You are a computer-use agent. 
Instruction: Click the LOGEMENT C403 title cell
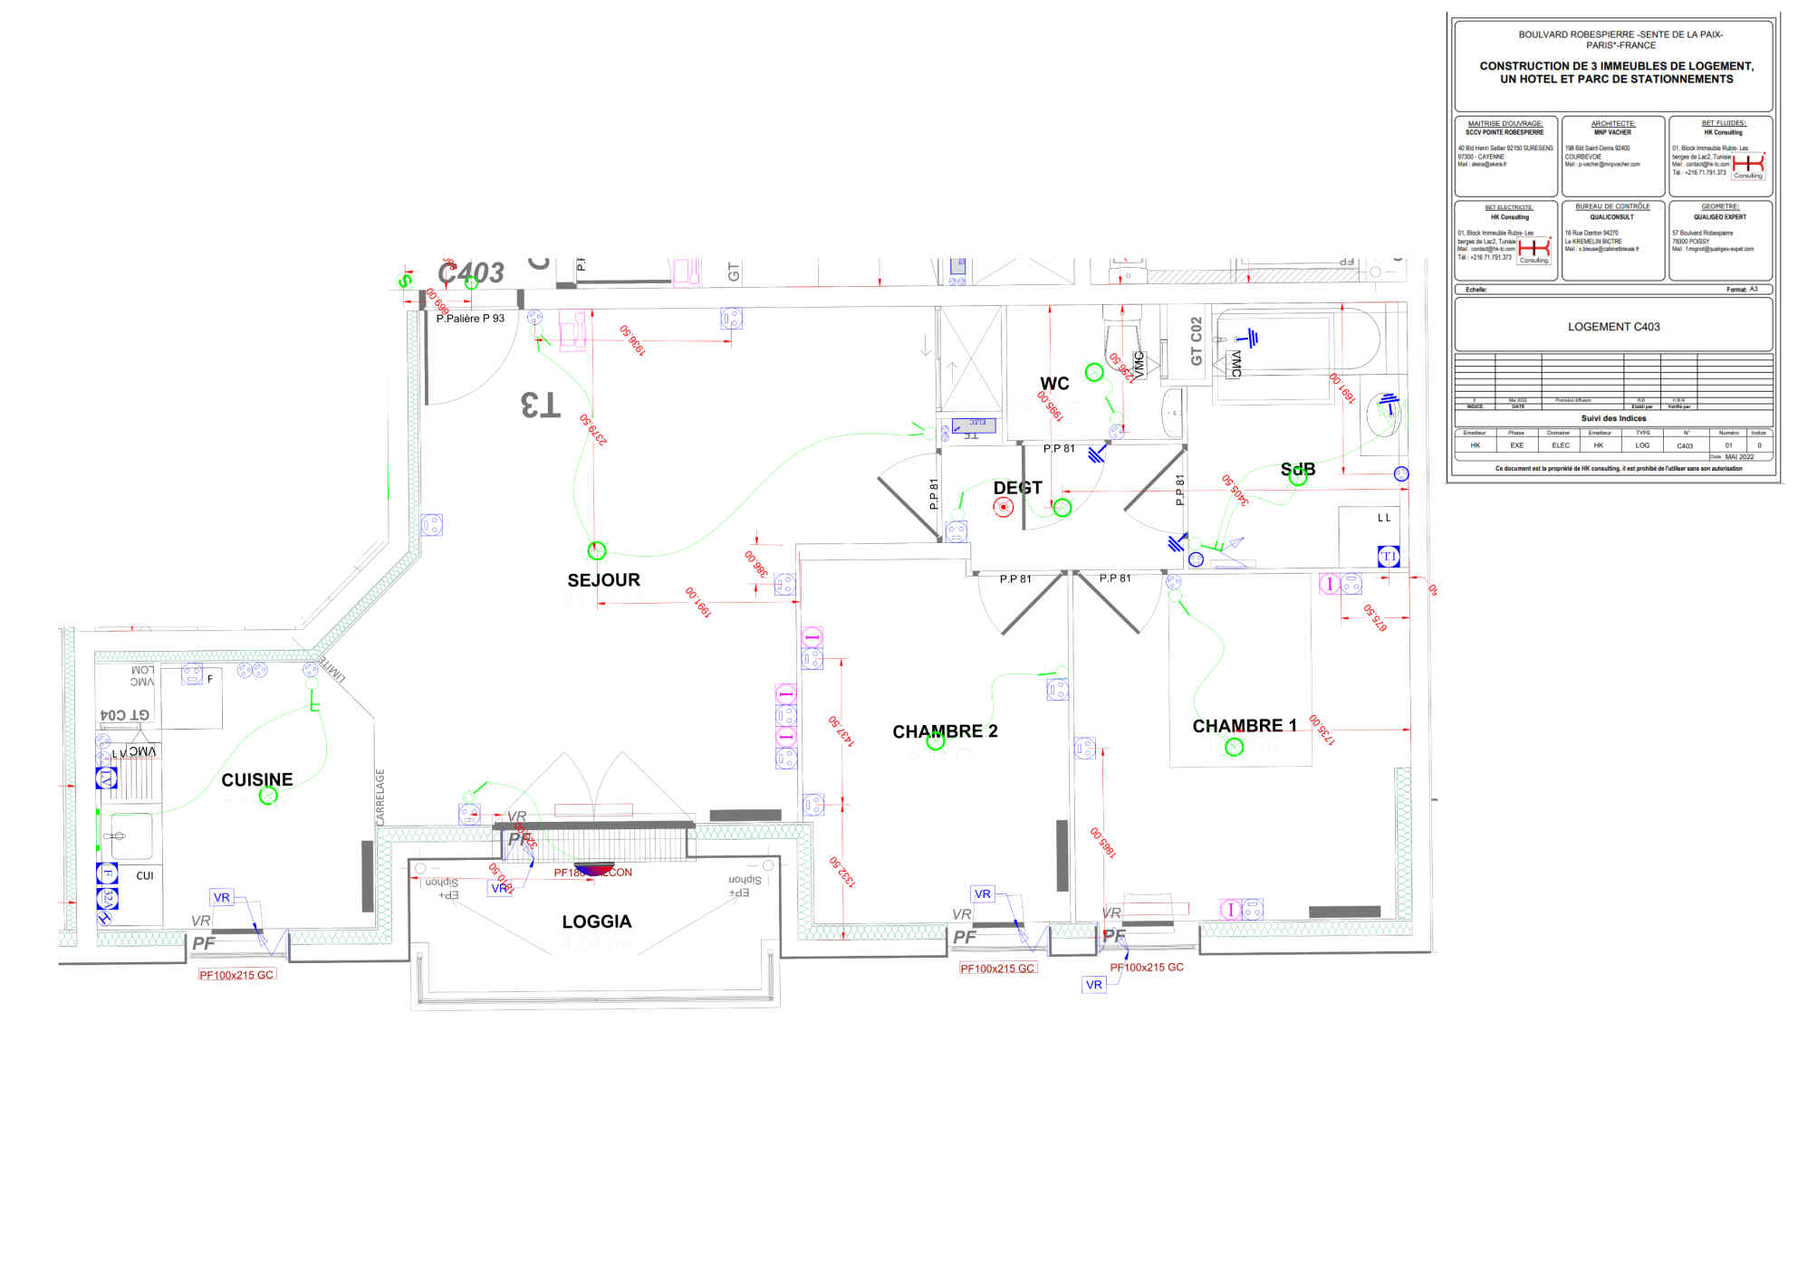point(1613,327)
